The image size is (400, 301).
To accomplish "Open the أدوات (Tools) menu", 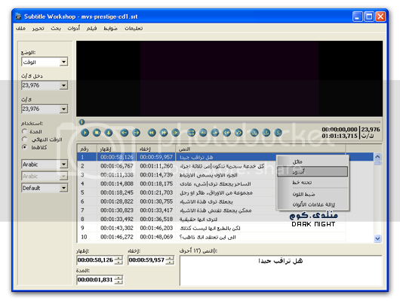I will (x=74, y=29).
